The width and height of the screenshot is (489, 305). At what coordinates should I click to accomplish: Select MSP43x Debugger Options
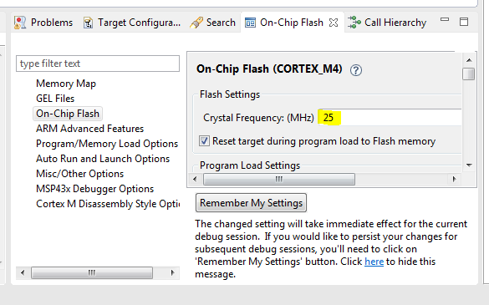94,189
